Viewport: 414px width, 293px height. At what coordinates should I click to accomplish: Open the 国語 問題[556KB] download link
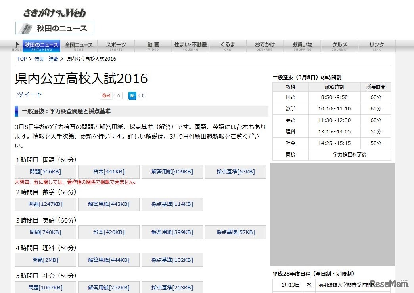pyautogui.click(x=45, y=171)
